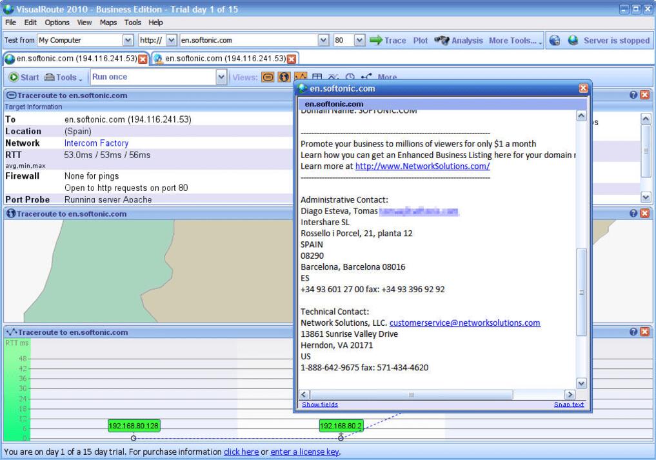Viewport: 656px width, 460px height.
Task: Open the File menu
Action: (x=10, y=23)
